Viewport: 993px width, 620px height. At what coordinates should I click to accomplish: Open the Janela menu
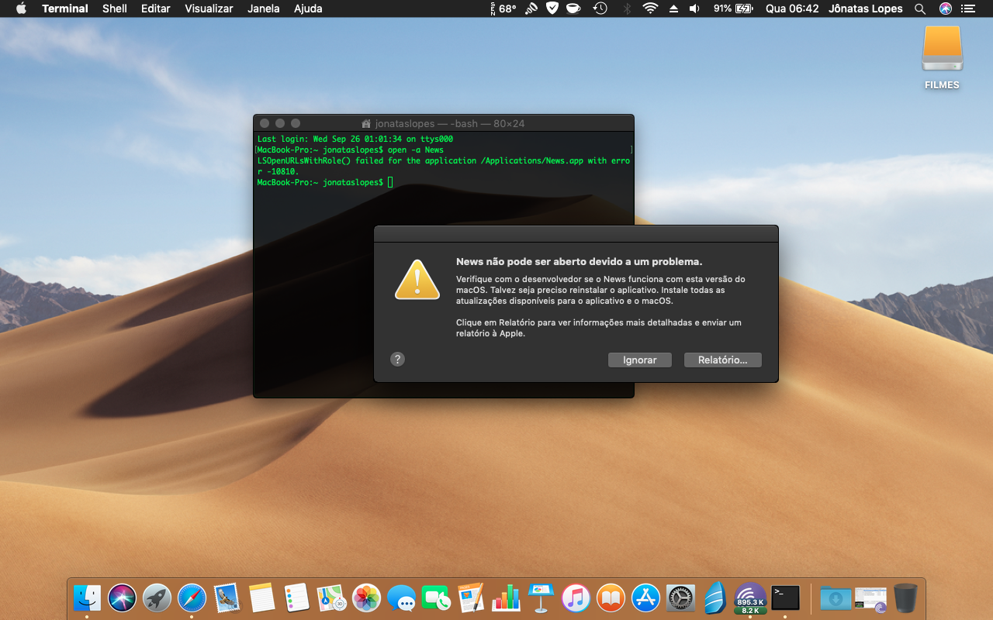264,9
